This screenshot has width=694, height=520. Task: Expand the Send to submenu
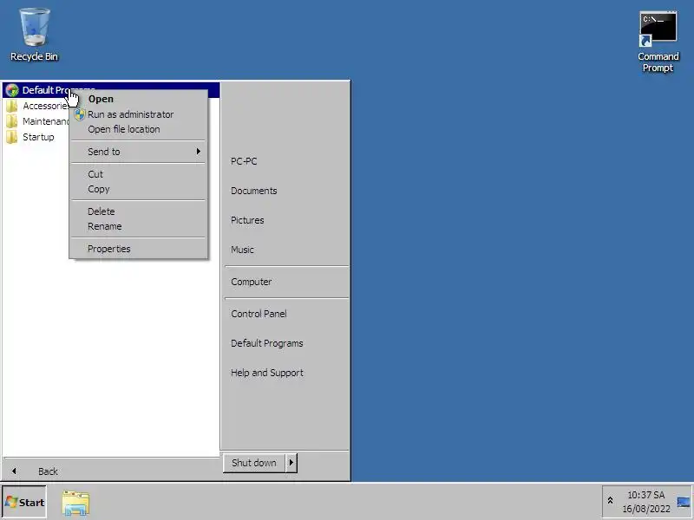(x=139, y=152)
